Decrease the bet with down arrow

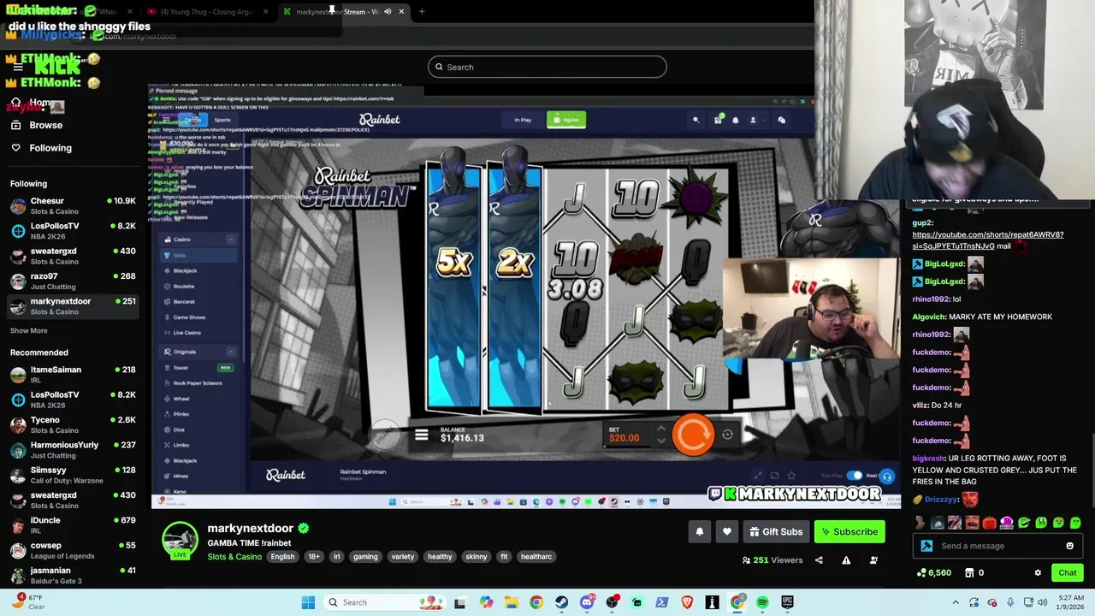point(660,441)
